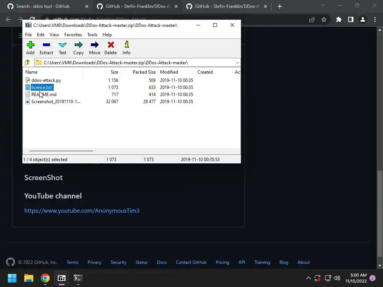The height and width of the screenshot is (287, 383).
Task: Share this page via Chrome share icon
Action: (312, 19)
